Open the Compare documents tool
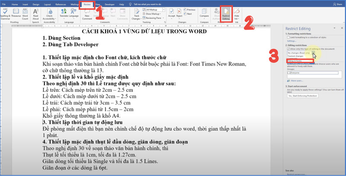 204,13
